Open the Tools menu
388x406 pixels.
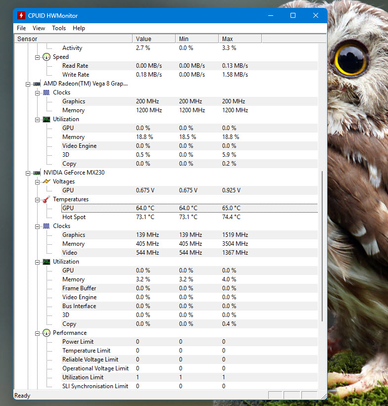(59, 28)
